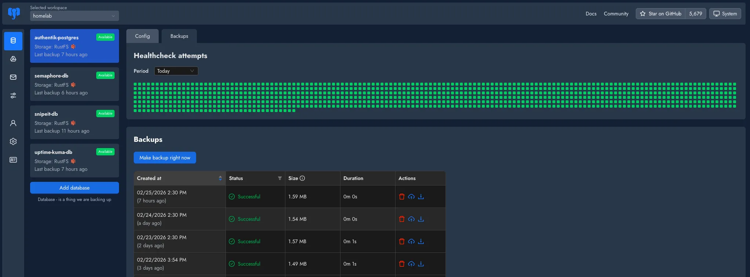Click Make backup right now button

coord(165,158)
